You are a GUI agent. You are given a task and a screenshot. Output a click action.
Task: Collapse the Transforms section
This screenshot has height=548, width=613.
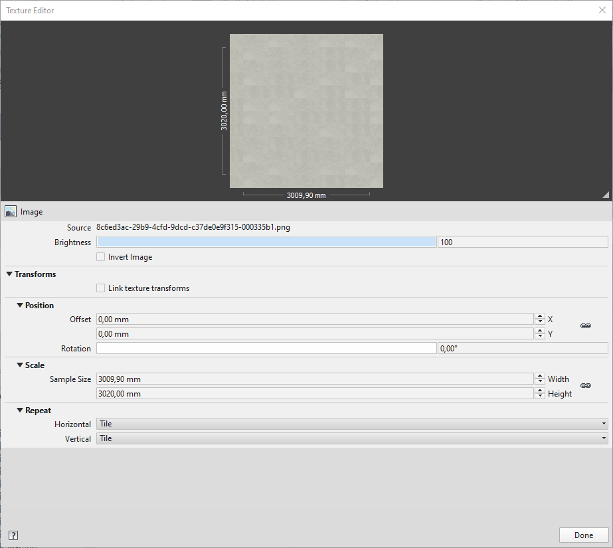[9, 274]
